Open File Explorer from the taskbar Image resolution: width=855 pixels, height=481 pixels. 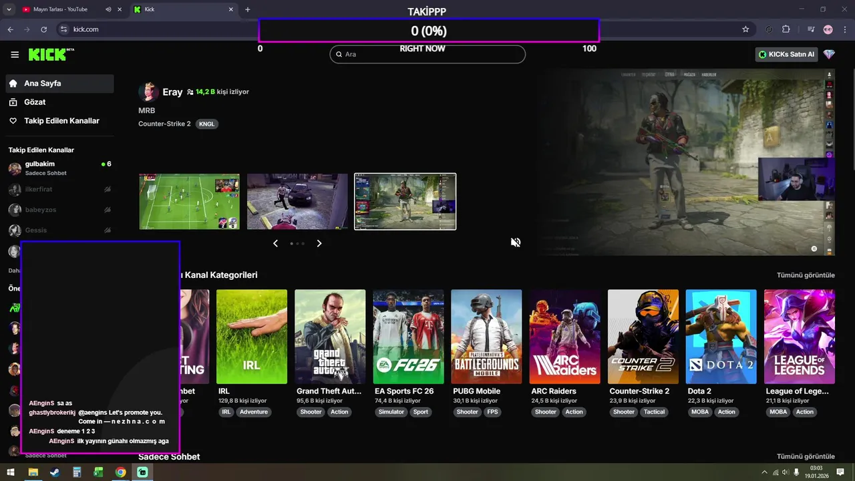coord(33,472)
